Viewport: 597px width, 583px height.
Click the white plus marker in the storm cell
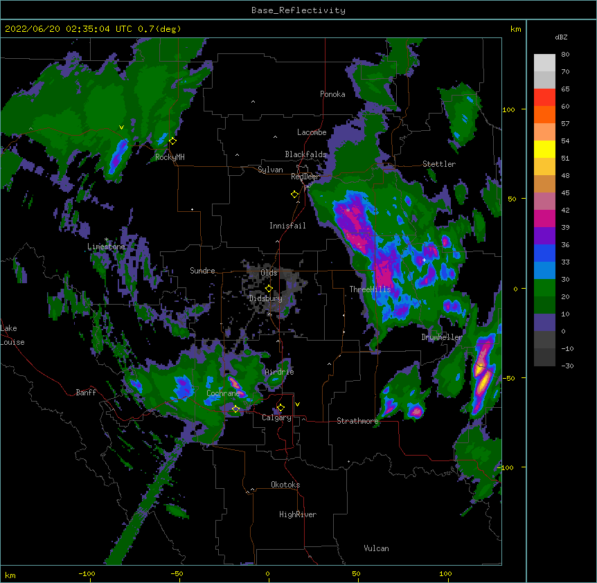424,260
